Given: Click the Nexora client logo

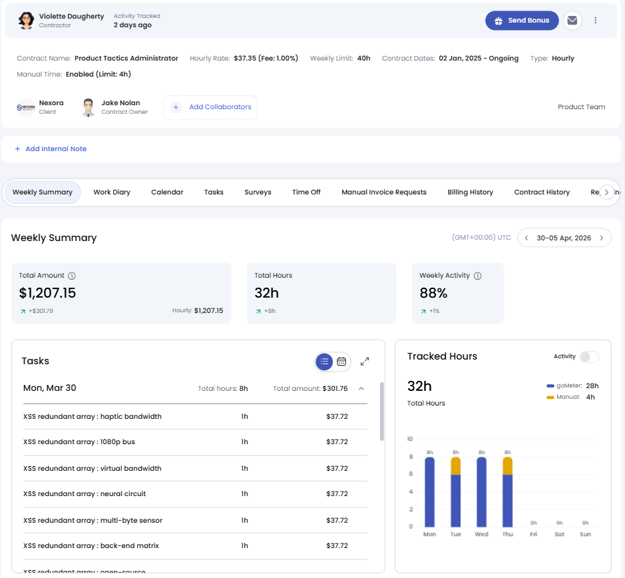Looking at the screenshot, I should pos(26,107).
